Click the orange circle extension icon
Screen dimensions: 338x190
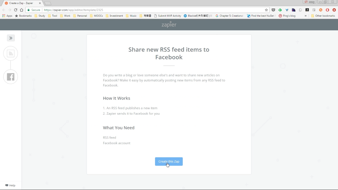[321, 10]
